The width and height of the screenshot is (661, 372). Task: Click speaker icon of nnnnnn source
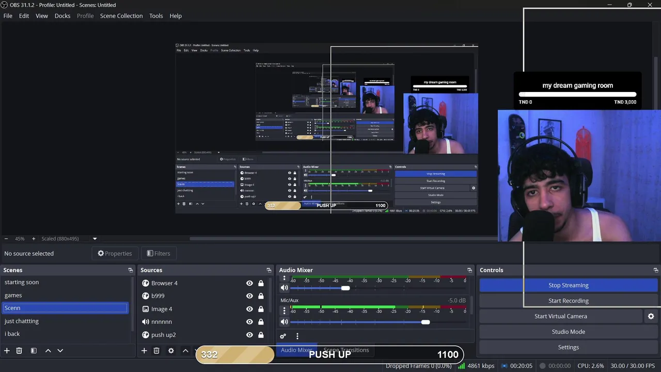click(146, 322)
